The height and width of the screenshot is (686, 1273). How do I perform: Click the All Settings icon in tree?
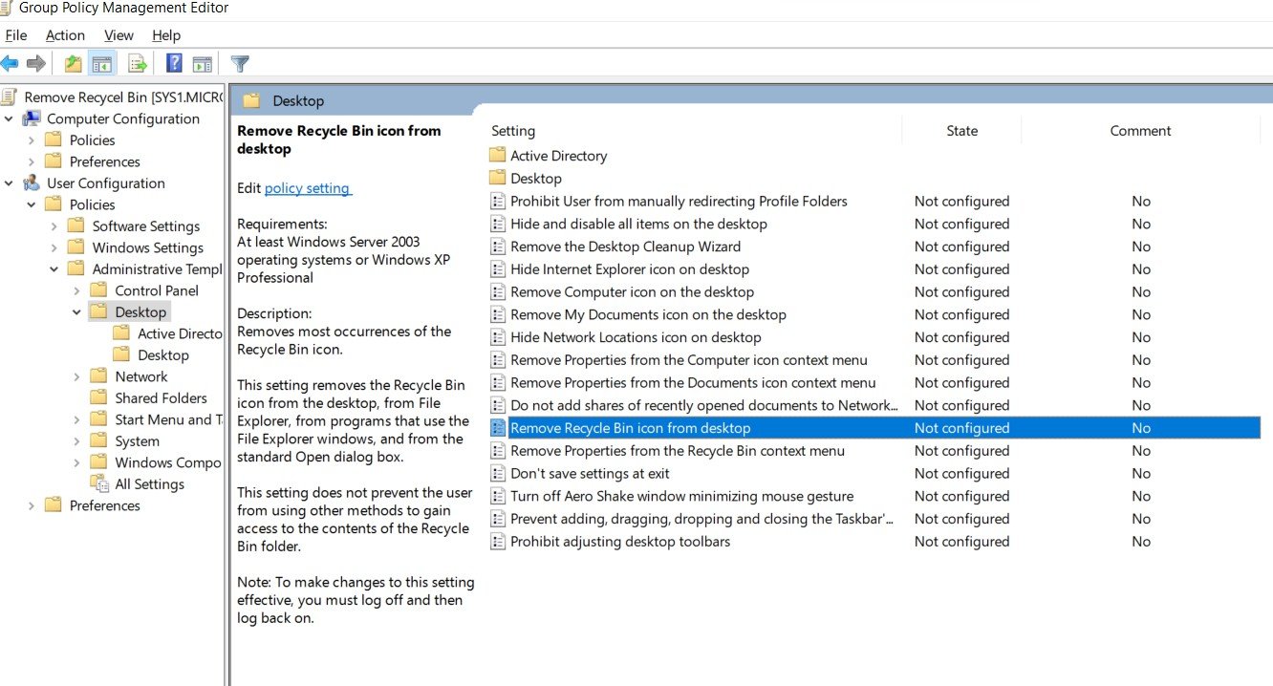tap(99, 483)
